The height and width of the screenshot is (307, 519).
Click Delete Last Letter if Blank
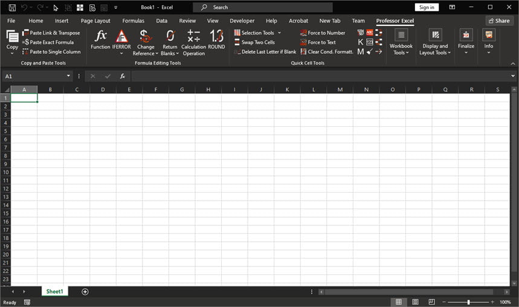point(265,51)
